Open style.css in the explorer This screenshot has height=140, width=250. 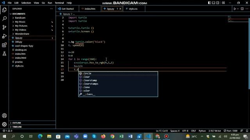point(32,66)
